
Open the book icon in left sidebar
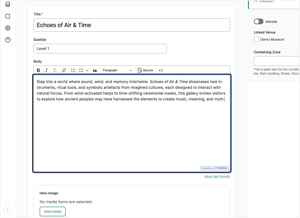[x=8, y=4]
